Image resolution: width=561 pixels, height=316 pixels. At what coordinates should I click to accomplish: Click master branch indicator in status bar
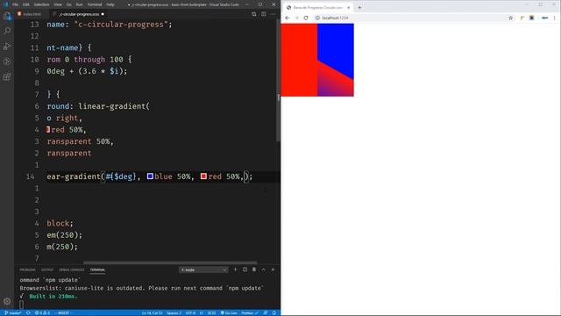pyautogui.click(x=13, y=312)
